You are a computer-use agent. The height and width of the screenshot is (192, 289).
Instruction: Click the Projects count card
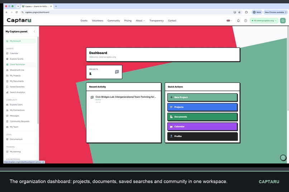click(104, 72)
